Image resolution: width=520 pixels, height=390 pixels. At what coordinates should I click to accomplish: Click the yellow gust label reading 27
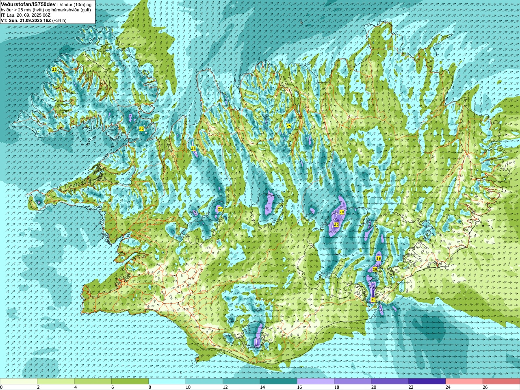[141, 129]
